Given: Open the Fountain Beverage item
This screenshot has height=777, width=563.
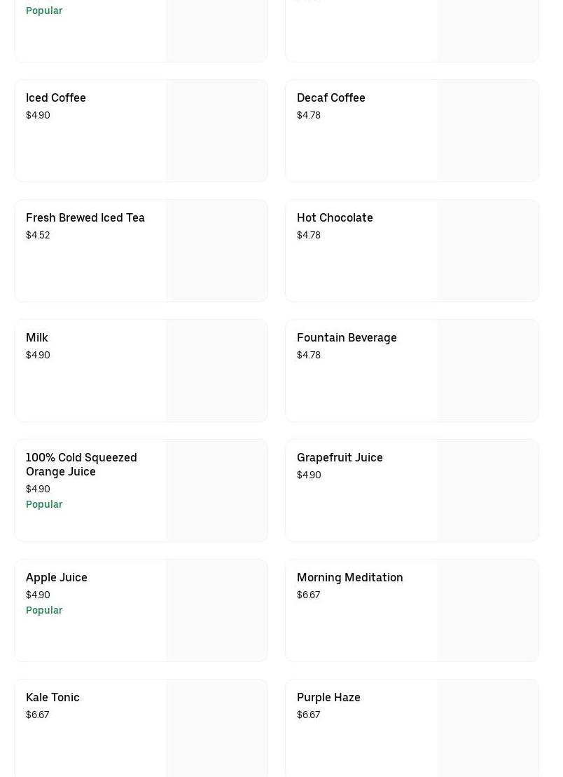Looking at the screenshot, I should [x=347, y=338].
